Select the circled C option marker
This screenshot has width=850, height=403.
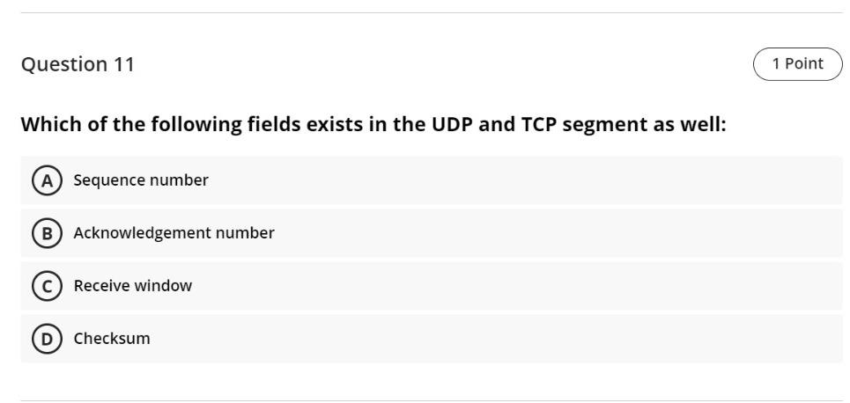coord(47,286)
